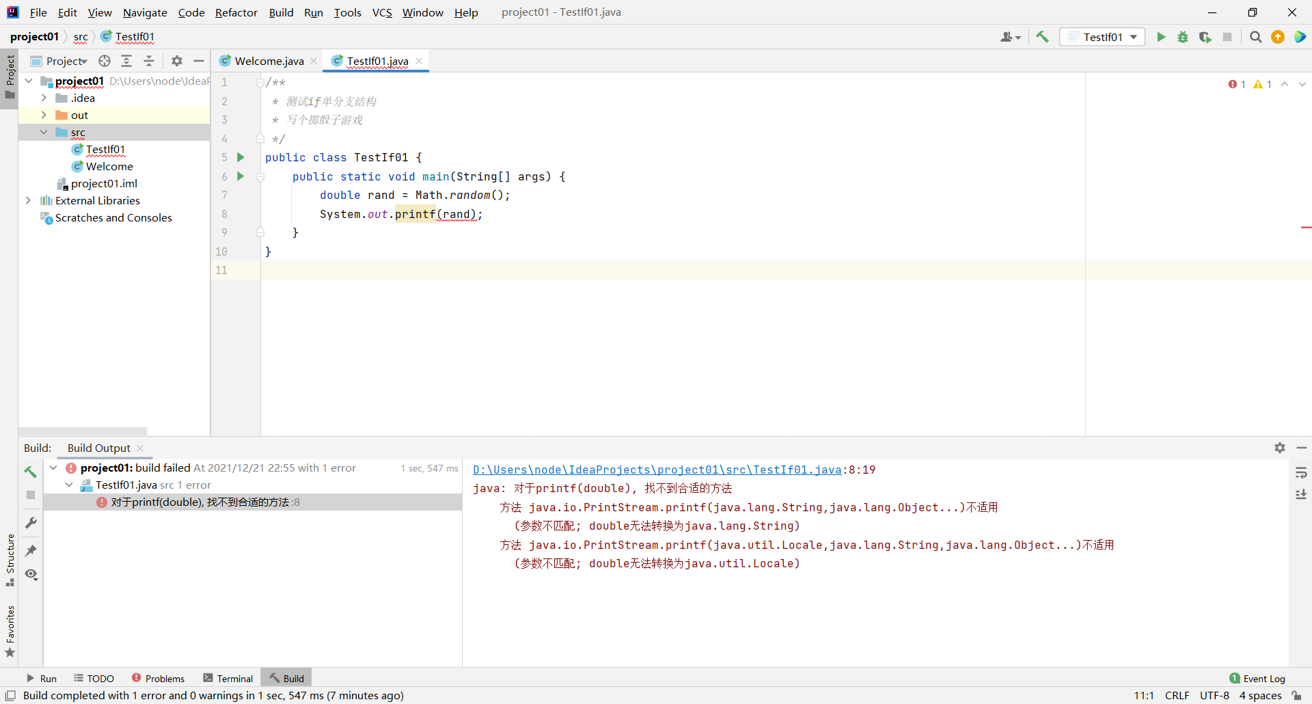The image size is (1312, 704).
Task: Open the user account icon in toolbar
Action: pyautogui.click(x=1010, y=37)
